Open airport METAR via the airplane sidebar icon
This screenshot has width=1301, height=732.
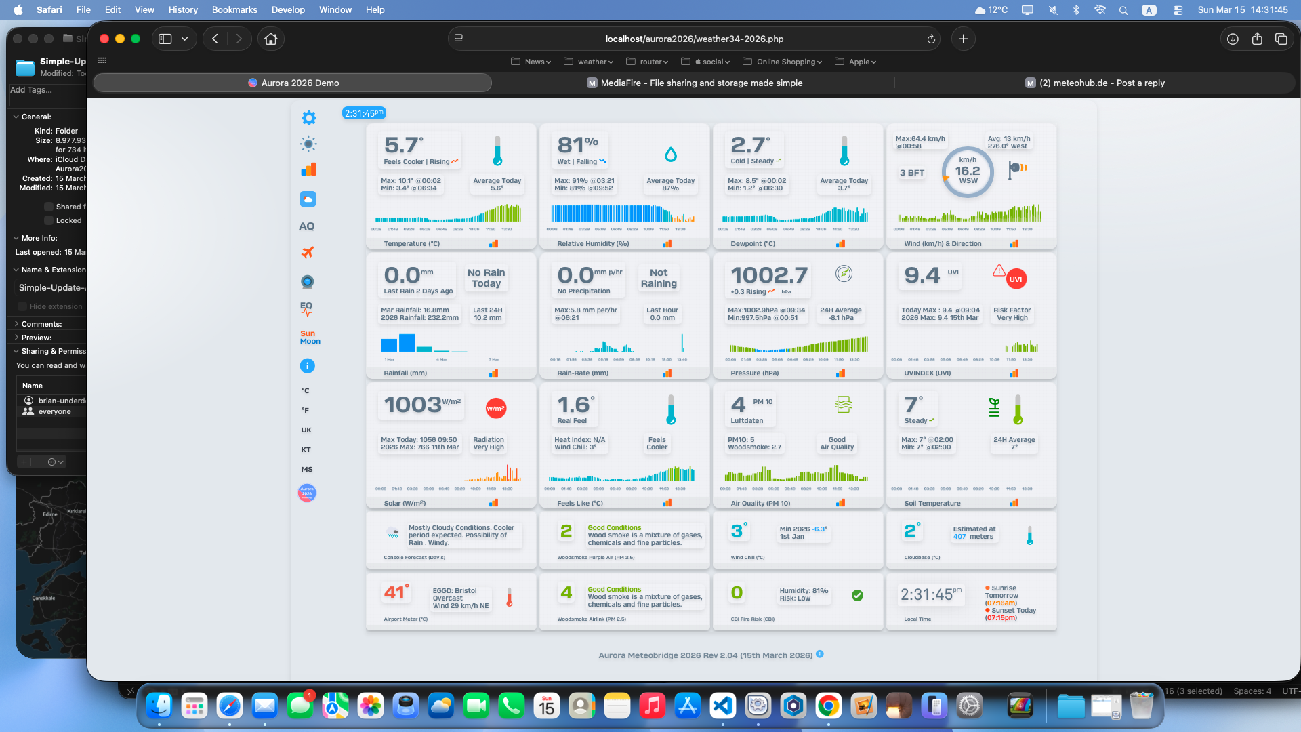[x=308, y=253]
